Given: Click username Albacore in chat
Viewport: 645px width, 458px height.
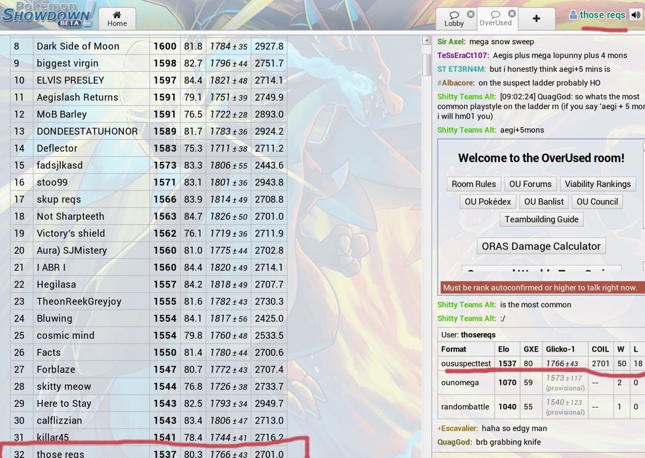Looking at the screenshot, I should [457, 83].
